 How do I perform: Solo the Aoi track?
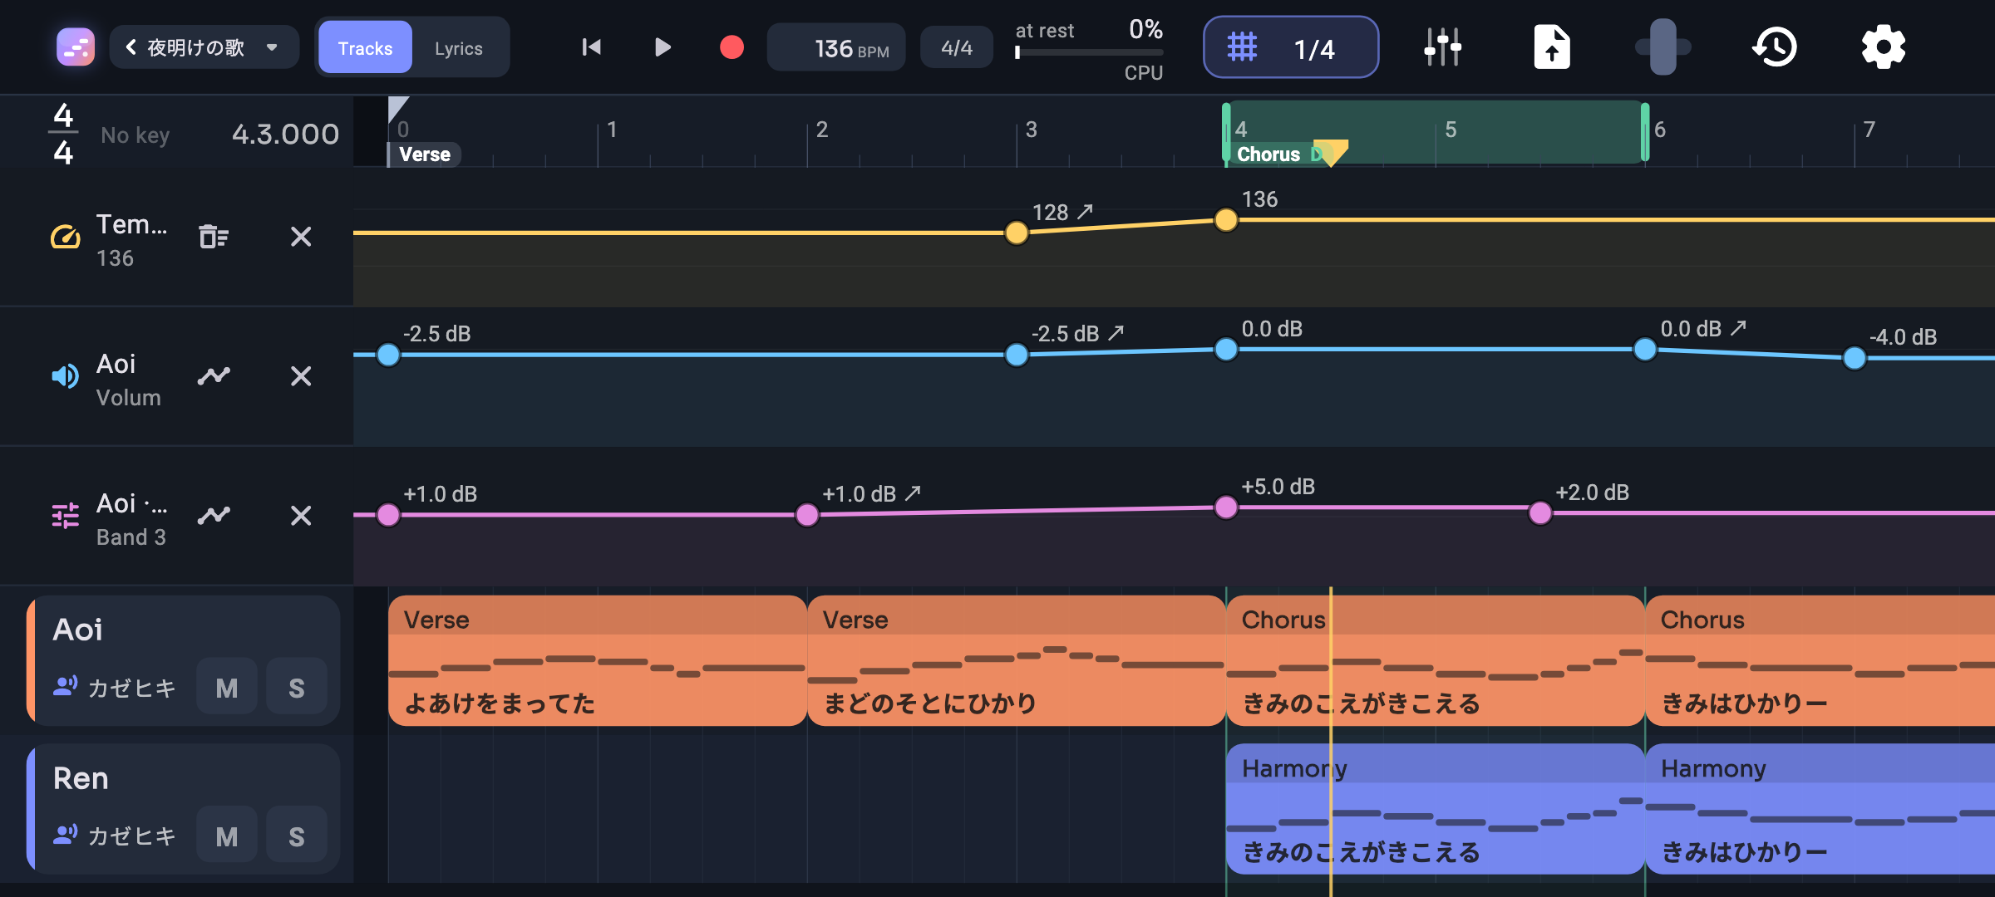click(x=297, y=688)
